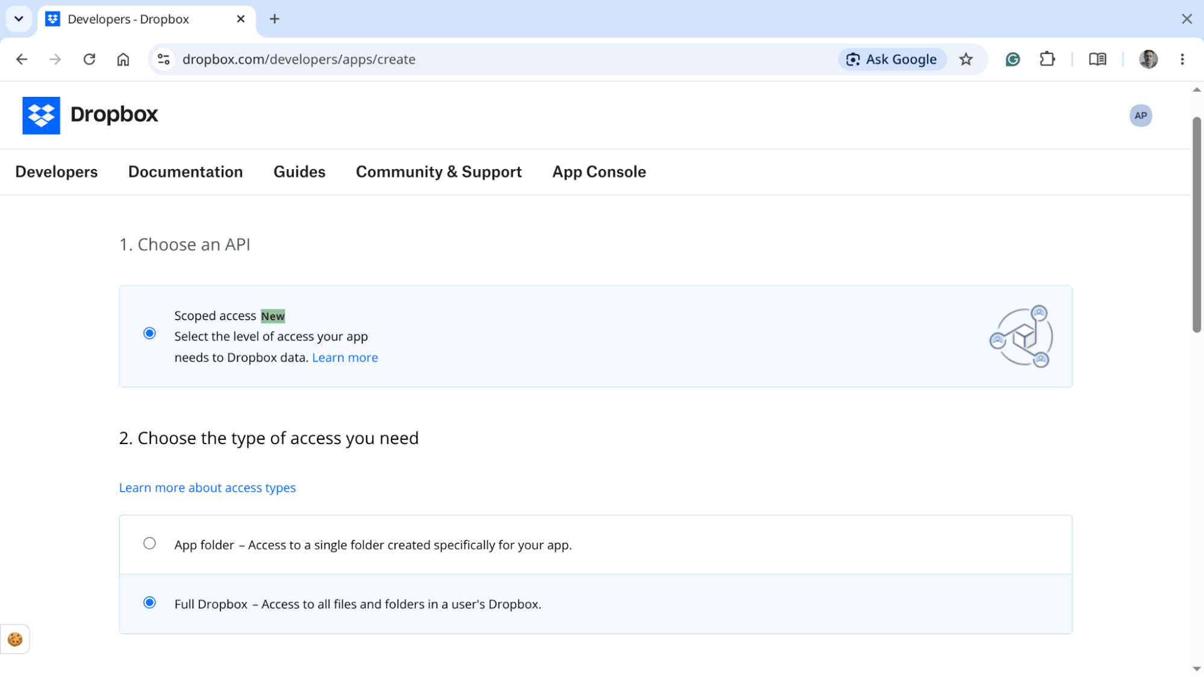Close the browser window
Viewport: 1204px width, 677px height.
point(1187,19)
